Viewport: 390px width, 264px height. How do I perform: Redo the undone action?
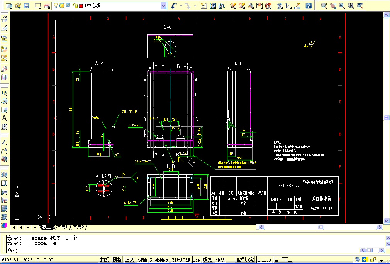coord(188,6)
